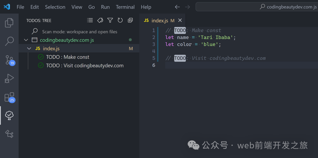Open the Run and Debug view
This screenshot has width=318, height=158.
click(x=9, y=78)
